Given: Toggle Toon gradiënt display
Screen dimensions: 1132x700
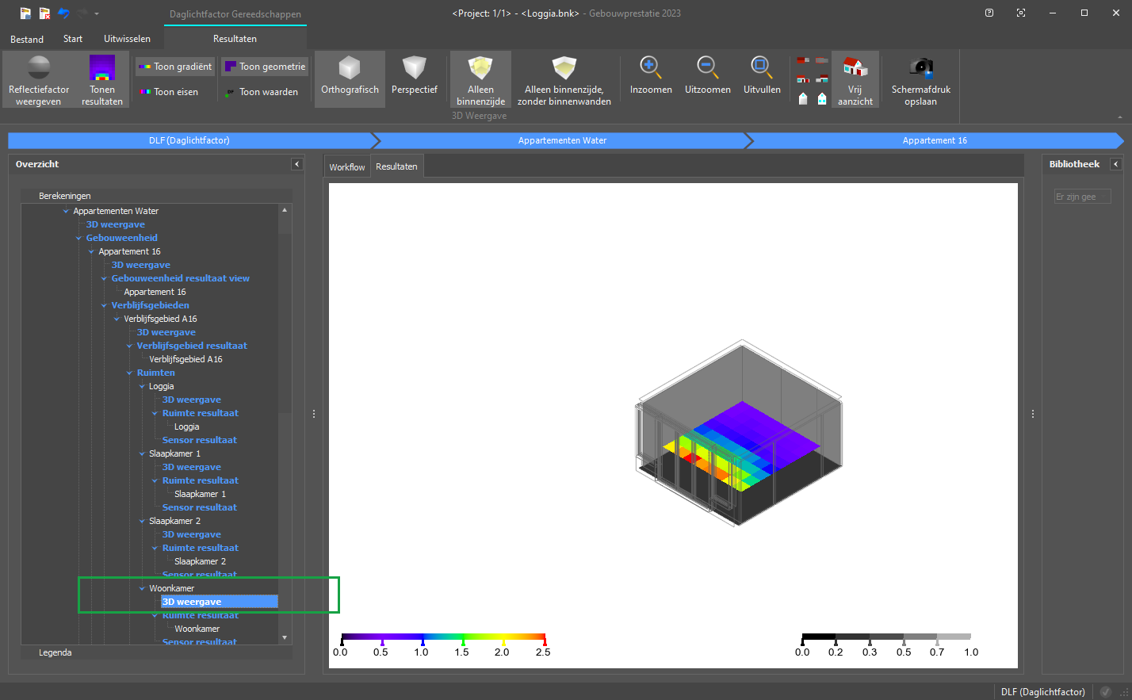Looking at the screenshot, I should coord(175,67).
